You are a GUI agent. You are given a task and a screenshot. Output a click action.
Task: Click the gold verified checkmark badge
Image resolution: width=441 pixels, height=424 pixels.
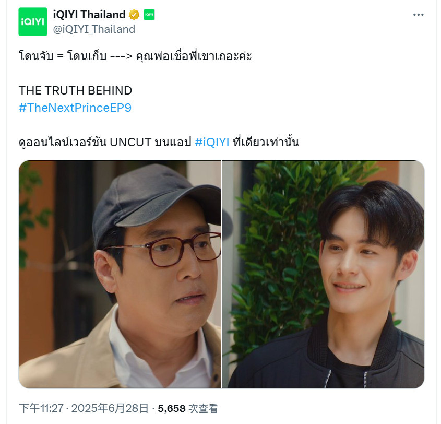tap(134, 15)
